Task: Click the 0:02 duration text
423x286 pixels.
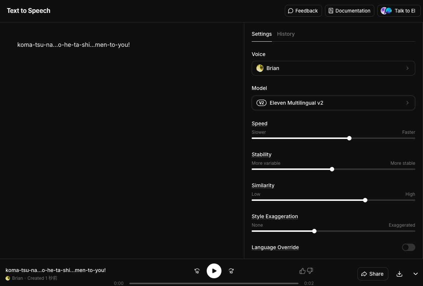Action: [x=309, y=283]
